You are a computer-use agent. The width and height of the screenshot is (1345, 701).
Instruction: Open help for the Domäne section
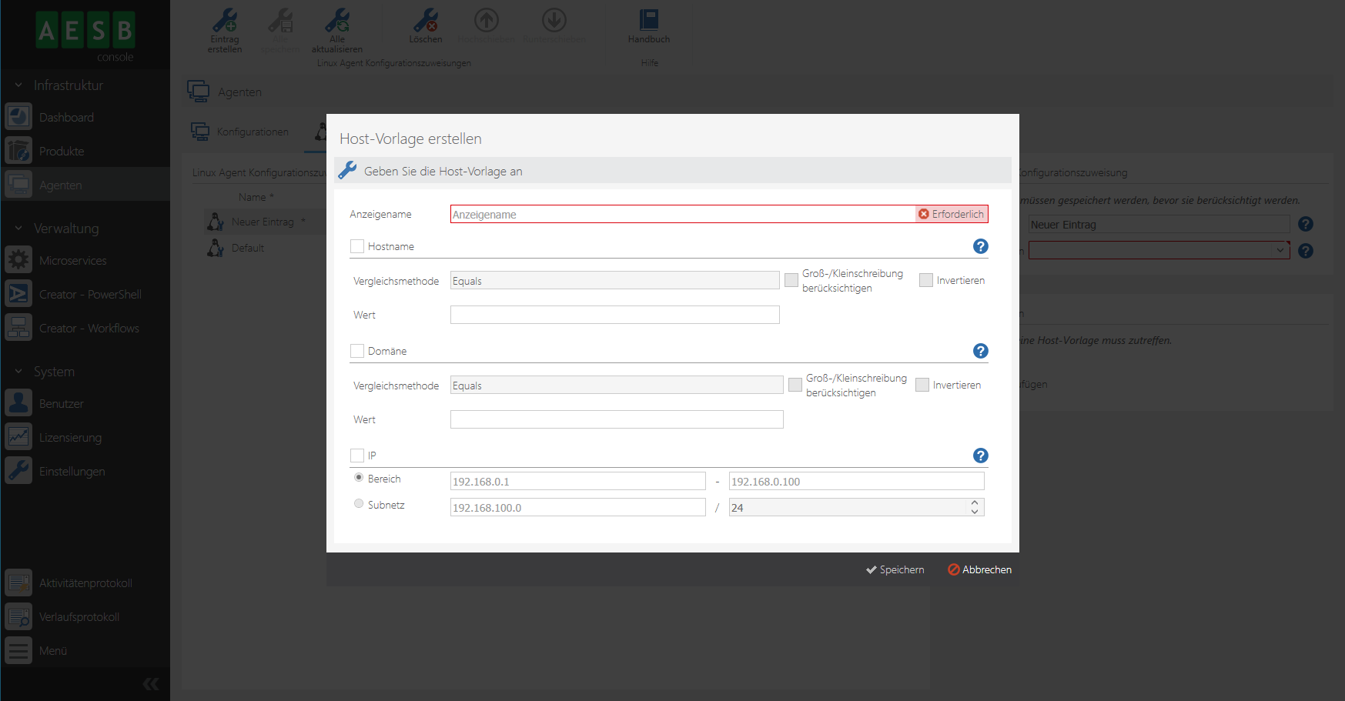tap(980, 351)
